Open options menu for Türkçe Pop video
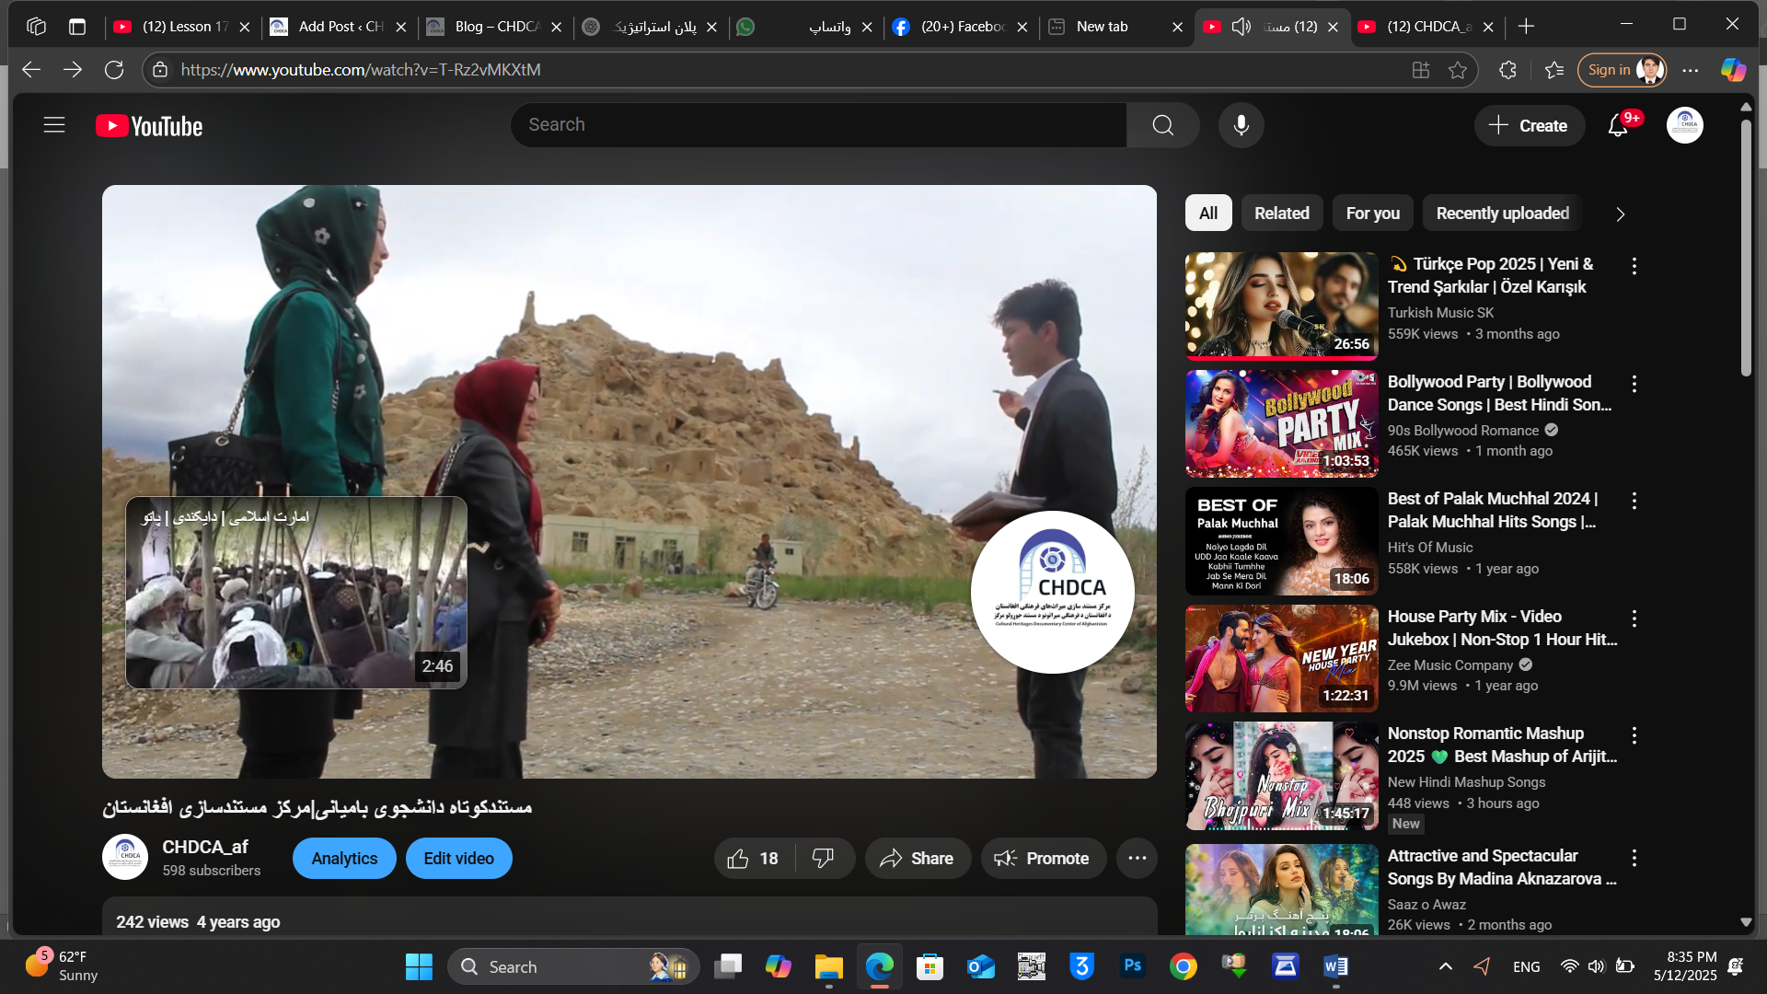Screen dimensions: 1767x994 (x=1634, y=266)
